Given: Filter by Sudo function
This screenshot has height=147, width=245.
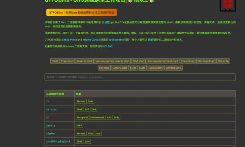Looking at the screenshot, I should pyautogui.click(x=142, y=68).
